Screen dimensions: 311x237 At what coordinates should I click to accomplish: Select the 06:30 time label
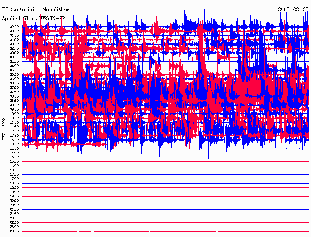coord(14,83)
